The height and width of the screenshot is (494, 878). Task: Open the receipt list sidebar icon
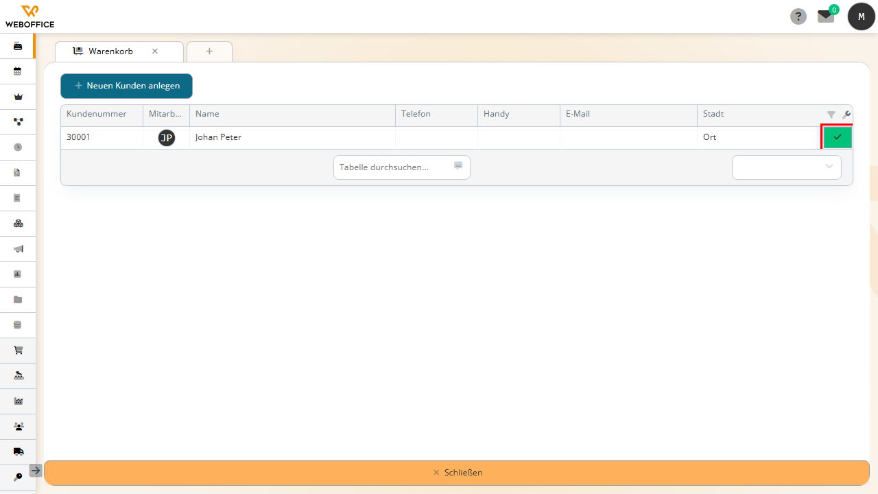(x=18, y=198)
